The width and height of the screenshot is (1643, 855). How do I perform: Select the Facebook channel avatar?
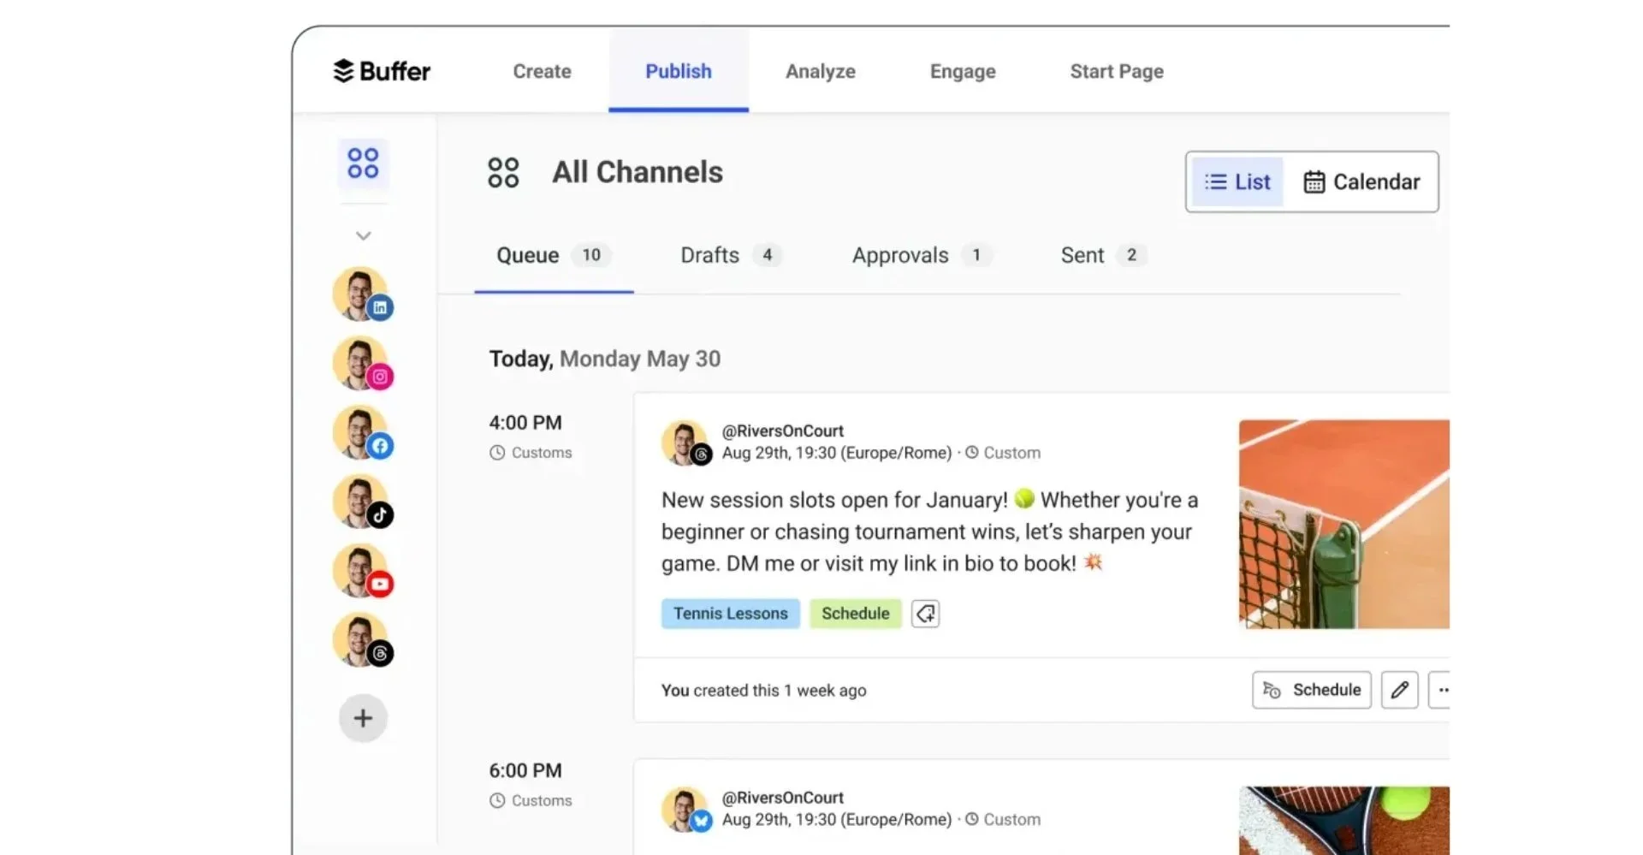pos(361,432)
